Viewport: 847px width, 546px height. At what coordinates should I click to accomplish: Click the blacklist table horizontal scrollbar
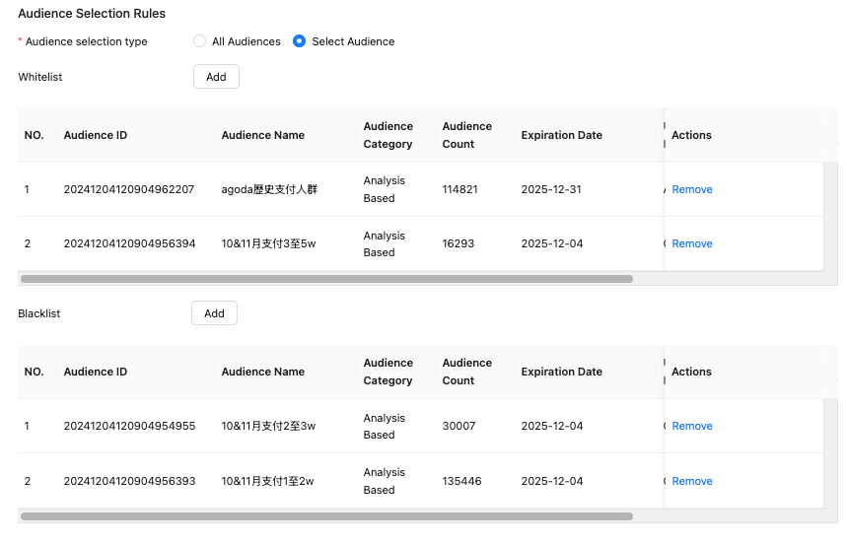[x=325, y=515]
